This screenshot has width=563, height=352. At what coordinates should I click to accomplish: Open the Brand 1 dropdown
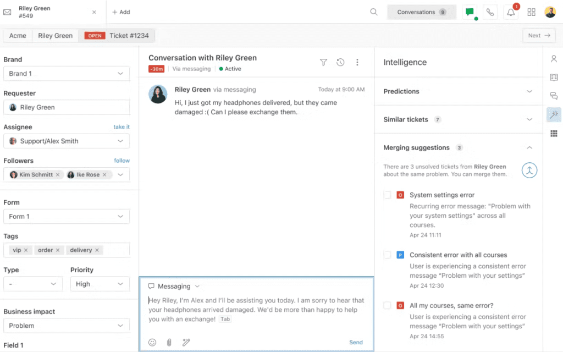[66, 73]
